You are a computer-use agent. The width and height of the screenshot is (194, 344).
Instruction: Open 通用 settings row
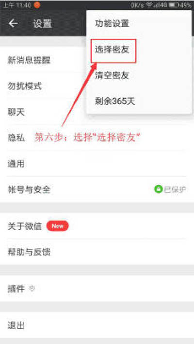pyautogui.click(x=97, y=164)
